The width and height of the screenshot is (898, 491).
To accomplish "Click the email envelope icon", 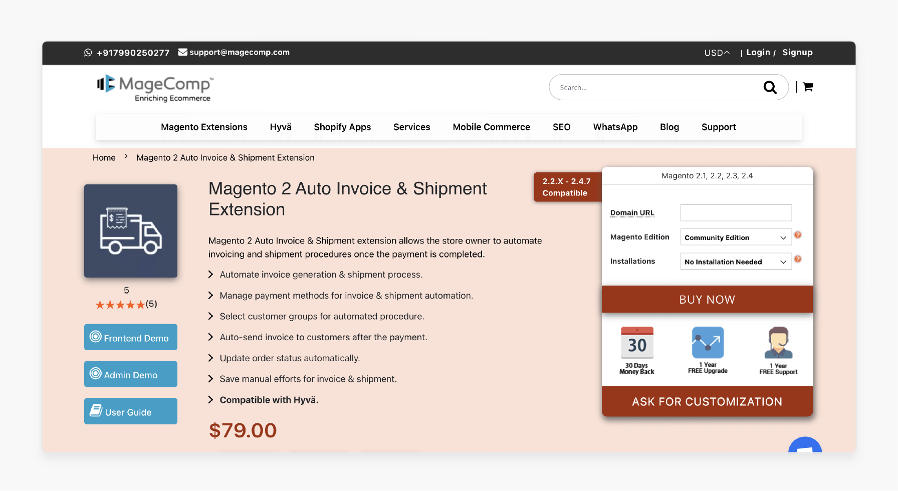I will pyautogui.click(x=183, y=52).
